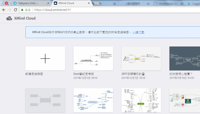This screenshot has height=114, width=200.
Task: Open the Esor筆記思考術 mind map thumbnail
Action: coord(93,58)
